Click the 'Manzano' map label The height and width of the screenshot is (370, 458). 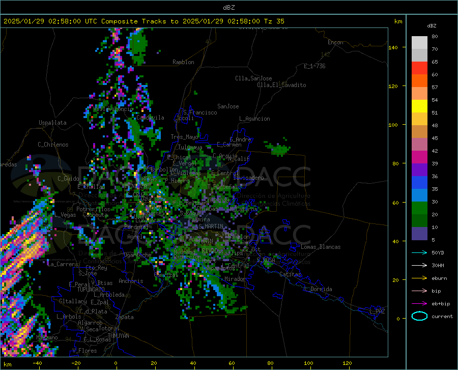click(47, 337)
